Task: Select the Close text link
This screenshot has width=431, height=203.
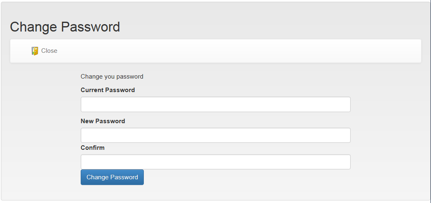Action: click(49, 51)
